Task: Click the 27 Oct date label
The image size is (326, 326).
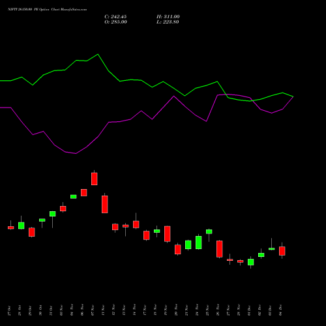Action: [x=9, y=310]
